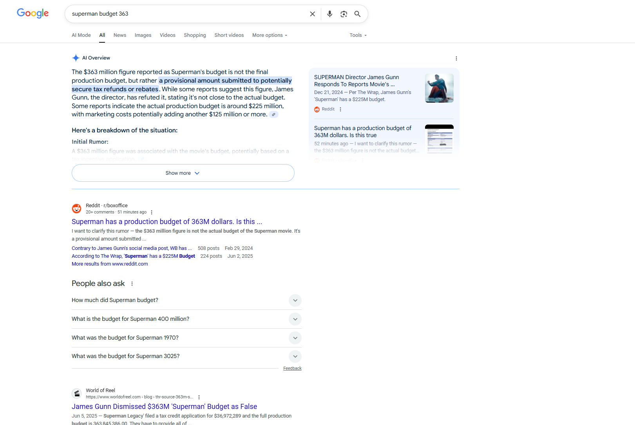Click the AI Overview sparkle icon
This screenshot has width=635, height=425.
coord(76,58)
